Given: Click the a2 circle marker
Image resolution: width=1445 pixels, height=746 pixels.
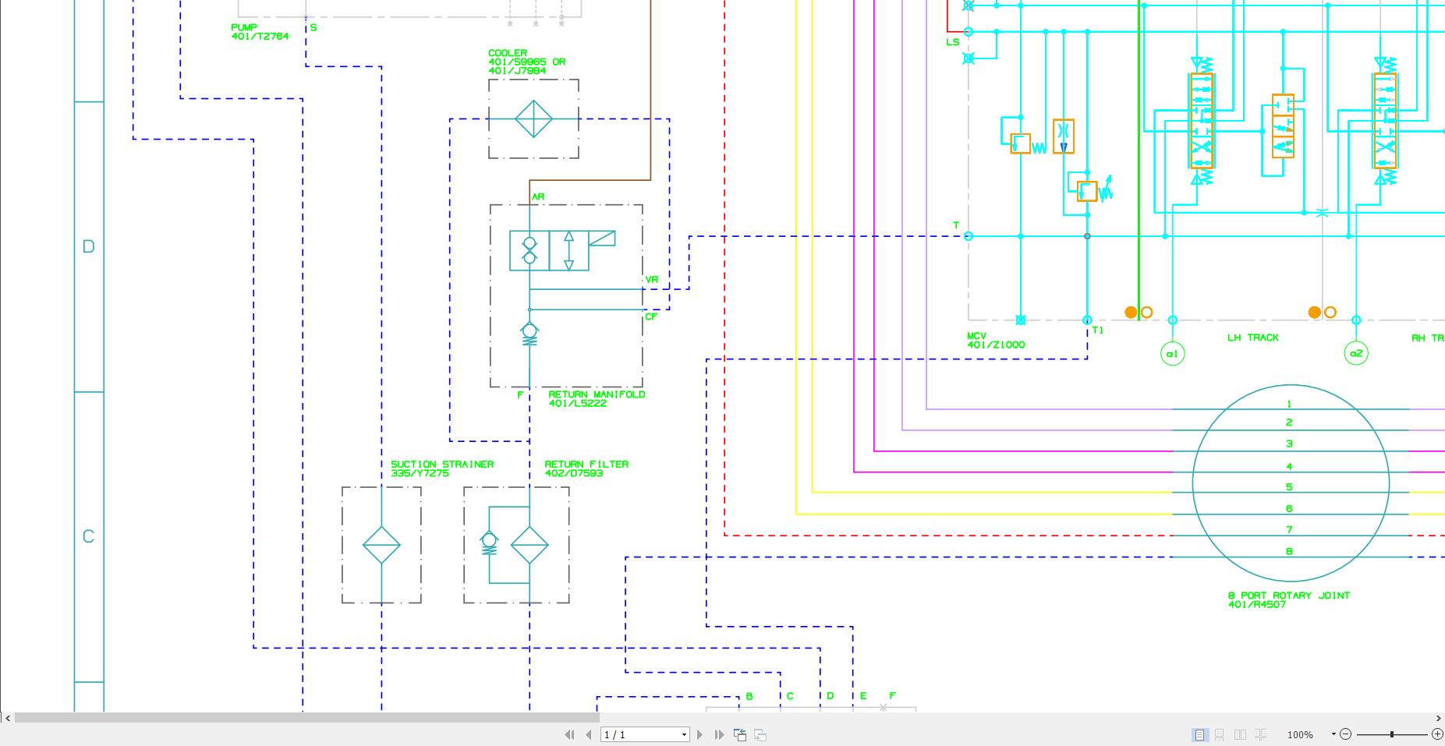Looking at the screenshot, I should click(x=1356, y=353).
